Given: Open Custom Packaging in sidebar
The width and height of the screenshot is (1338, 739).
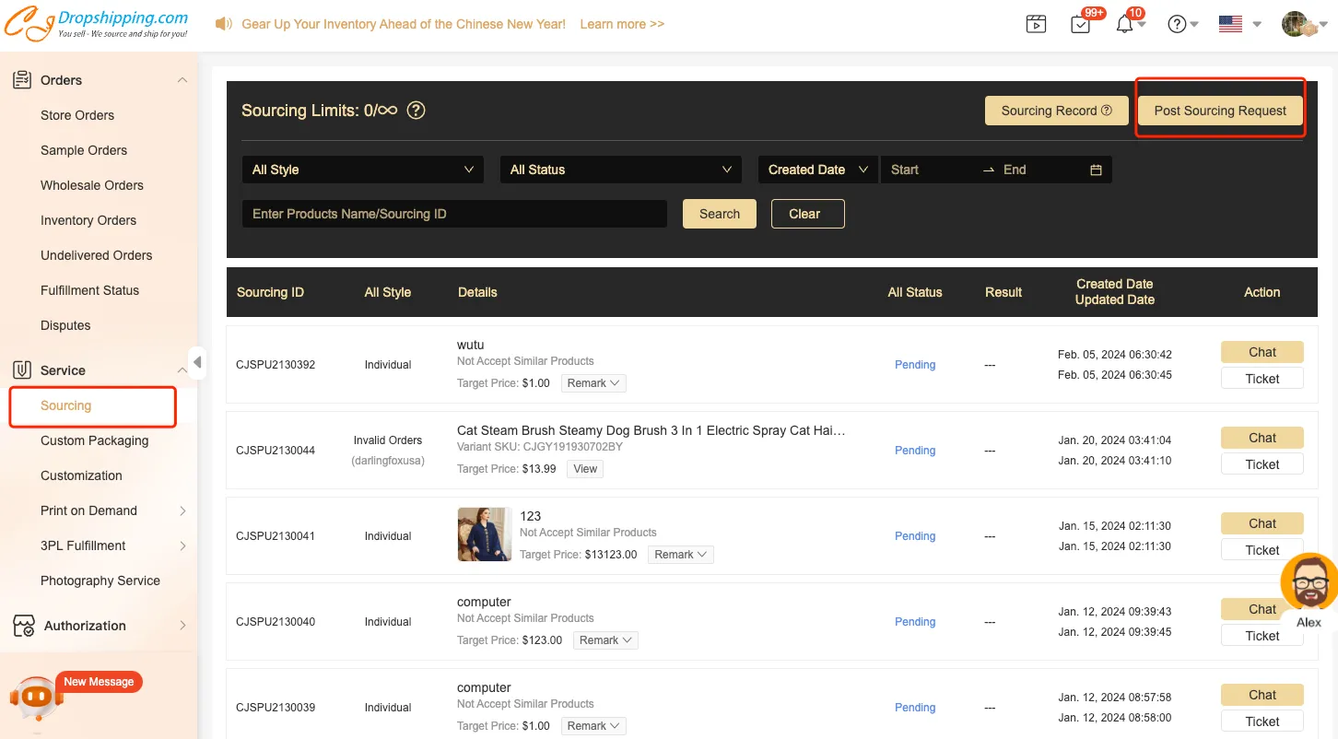Looking at the screenshot, I should 94,440.
